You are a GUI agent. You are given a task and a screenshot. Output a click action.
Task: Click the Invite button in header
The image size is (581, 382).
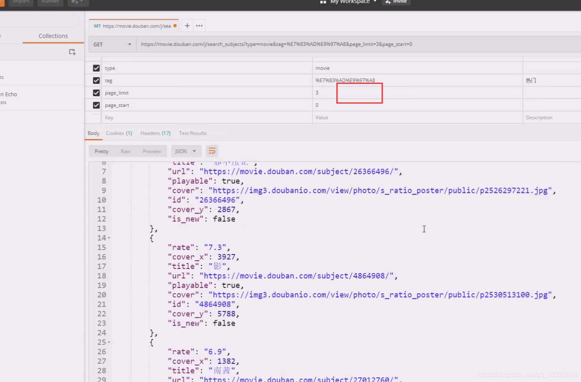pos(396,2)
